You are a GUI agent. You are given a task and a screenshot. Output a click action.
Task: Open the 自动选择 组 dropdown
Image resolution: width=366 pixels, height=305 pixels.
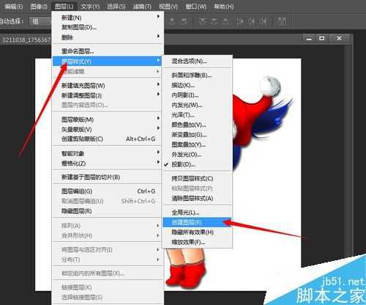[x=40, y=21]
